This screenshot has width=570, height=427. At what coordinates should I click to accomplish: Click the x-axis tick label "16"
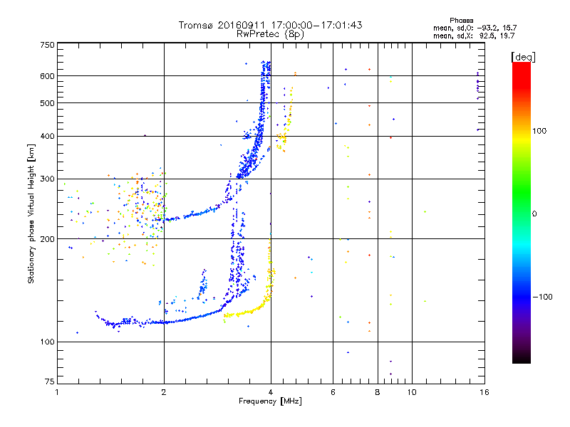[x=484, y=392]
